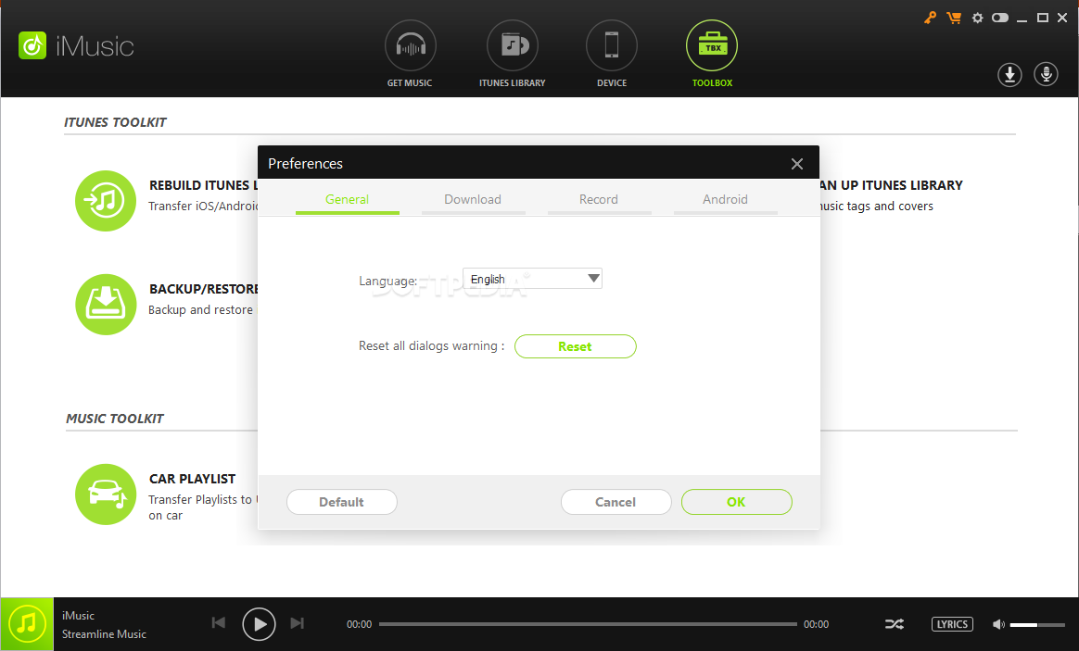Image resolution: width=1079 pixels, height=651 pixels.
Task: Switch to the Android tab
Action: pyautogui.click(x=725, y=200)
